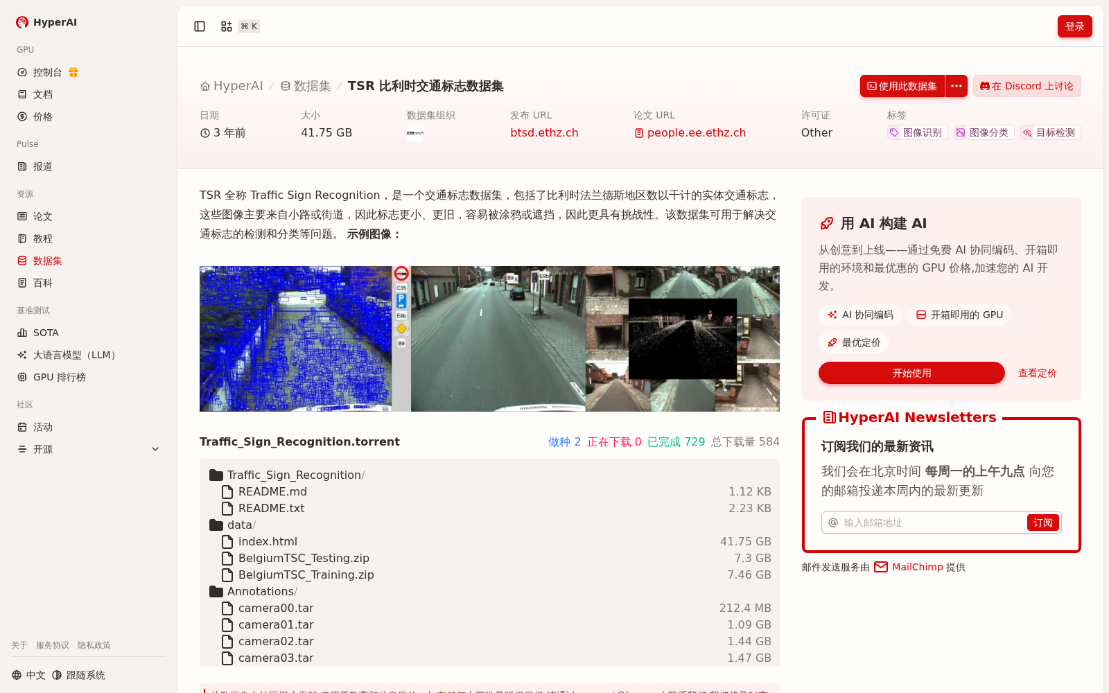
Task: Open GPU 排行榜 in the sidebar
Action: (60, 377)
